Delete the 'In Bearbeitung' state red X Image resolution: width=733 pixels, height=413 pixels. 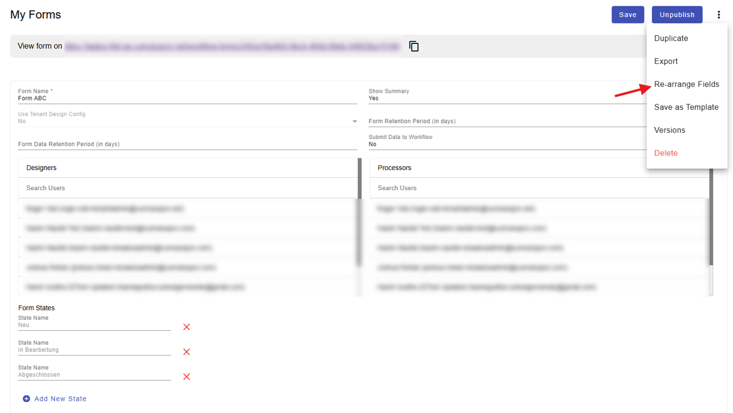[186, 352]
